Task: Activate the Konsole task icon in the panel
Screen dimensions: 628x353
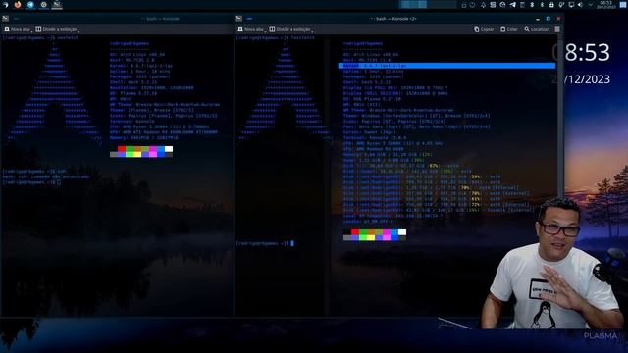Action: coord(57,5)
